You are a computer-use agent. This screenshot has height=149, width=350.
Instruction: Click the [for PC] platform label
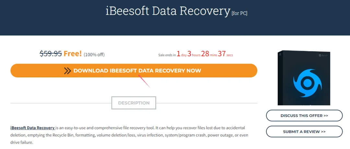pos(239,13)
